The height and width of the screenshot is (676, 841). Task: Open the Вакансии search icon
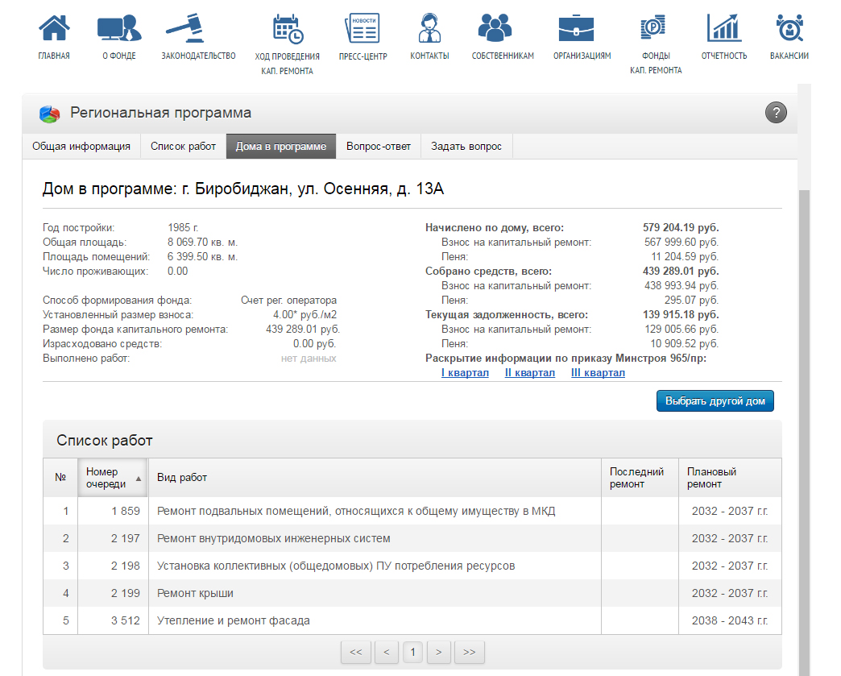[789, 28]
